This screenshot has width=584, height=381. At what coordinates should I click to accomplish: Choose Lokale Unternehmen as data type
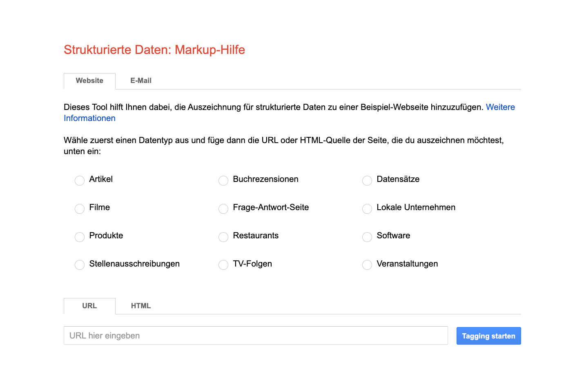pyautogui.click(x=367, y=208)
